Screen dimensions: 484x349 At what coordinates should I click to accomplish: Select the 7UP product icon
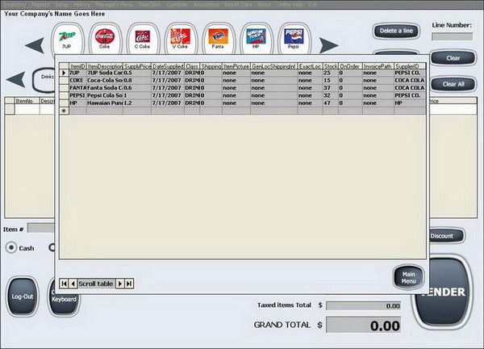(67, 39)
